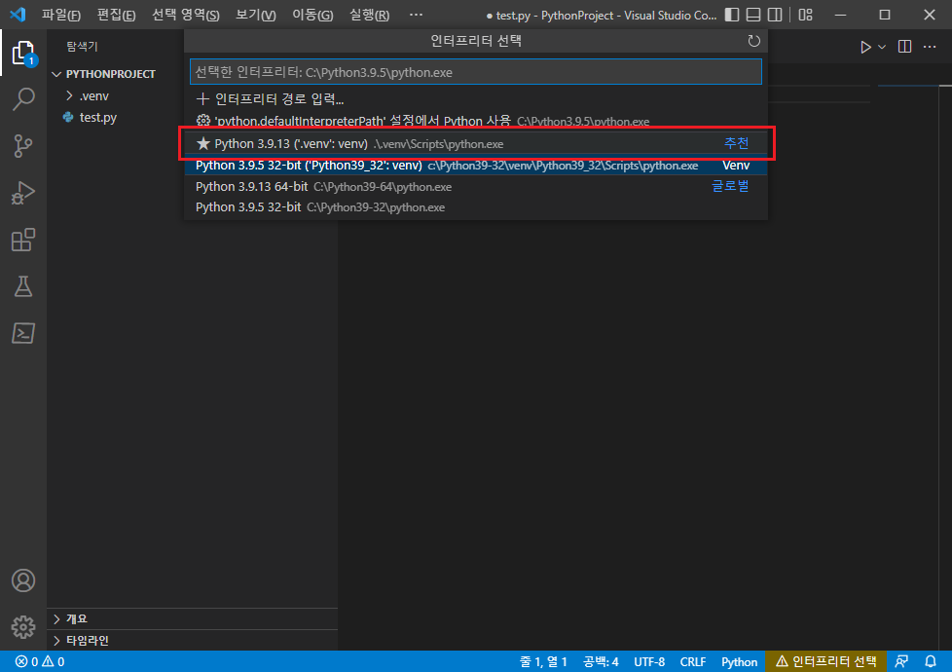Open the 실행(R) menu

tap(369, 15)
